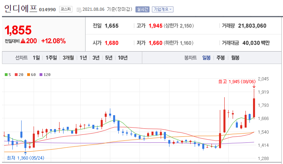Select the 5년 line chart tab
The image size is (283, 164).
tap(109, 58)
